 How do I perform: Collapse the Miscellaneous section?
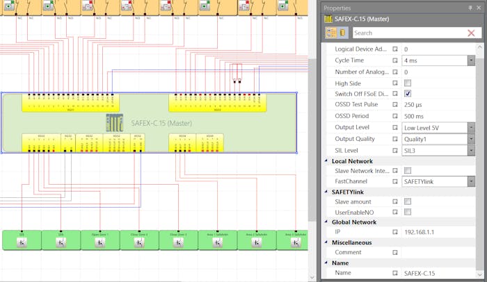click(326, 242)
